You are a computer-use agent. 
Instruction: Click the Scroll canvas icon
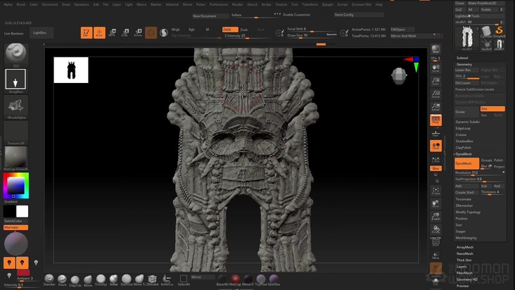435,68
